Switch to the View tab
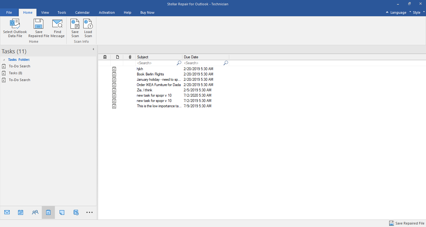The width and height of the screenshot is (426, 227). coord(45,12)
